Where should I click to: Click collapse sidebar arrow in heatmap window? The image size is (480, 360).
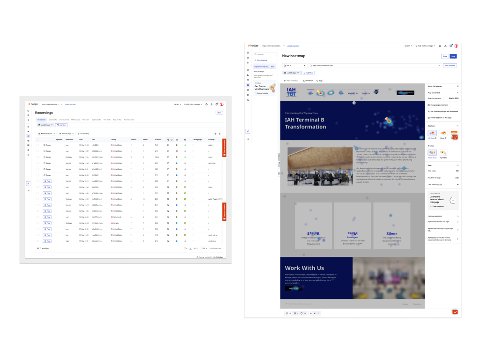coord(248,139)
